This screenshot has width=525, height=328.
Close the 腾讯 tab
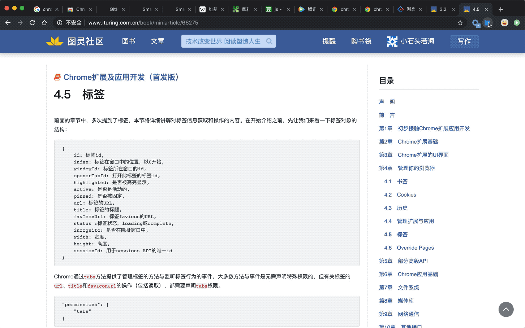321,9
